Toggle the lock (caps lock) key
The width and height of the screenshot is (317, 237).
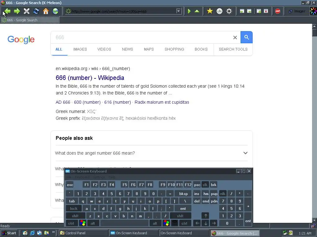(x=74, y=209)
